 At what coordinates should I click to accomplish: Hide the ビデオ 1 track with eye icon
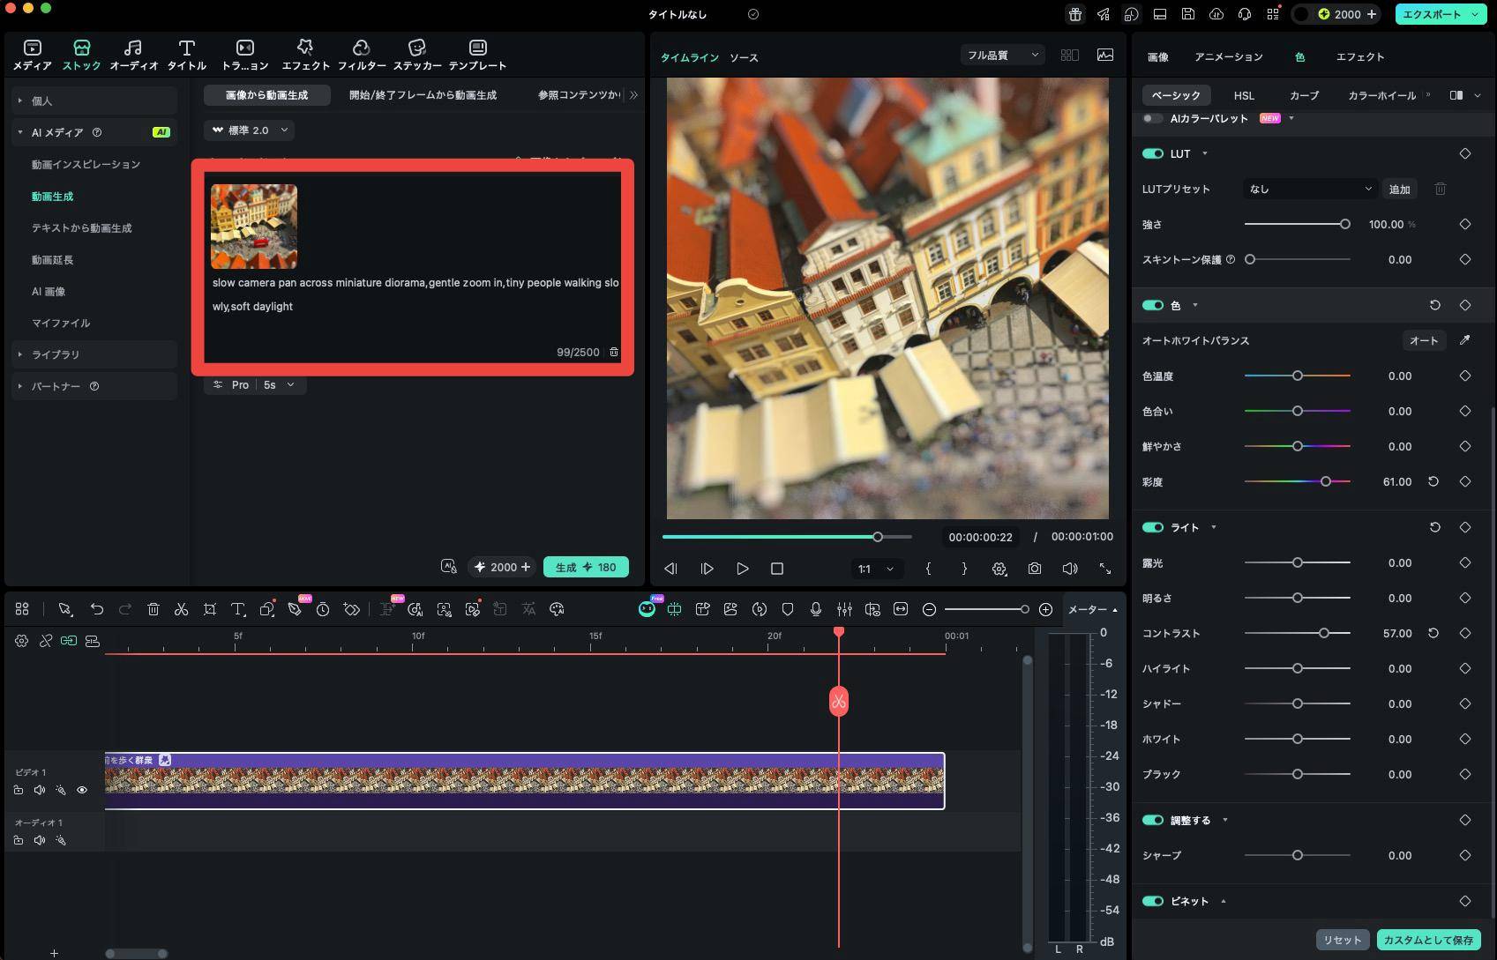click(x=82, y=790)
